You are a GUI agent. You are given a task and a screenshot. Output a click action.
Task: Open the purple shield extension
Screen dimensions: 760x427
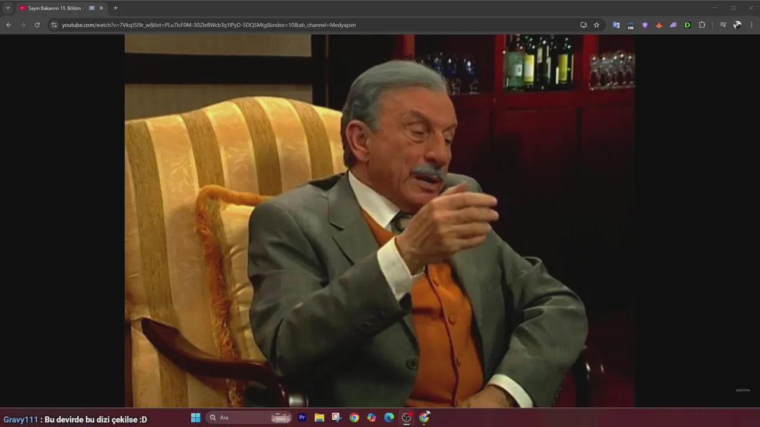[x=645, y=25]
